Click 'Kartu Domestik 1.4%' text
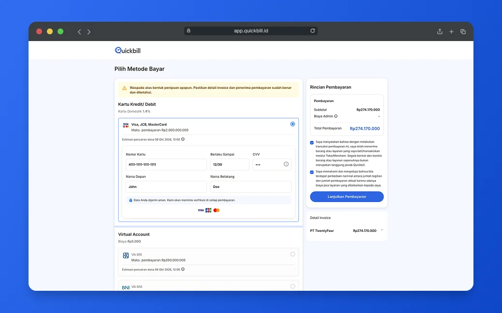 point(134,111)
